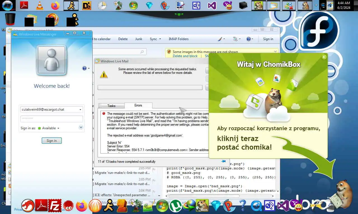
Task: Open IMAP Folders in Live Mail toolbar
Action: [178, 39]
